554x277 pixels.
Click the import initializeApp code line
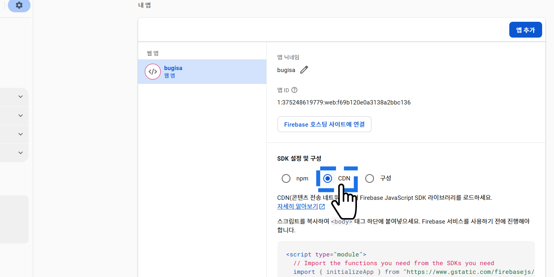pyautogui.click(x=414, y=272)
